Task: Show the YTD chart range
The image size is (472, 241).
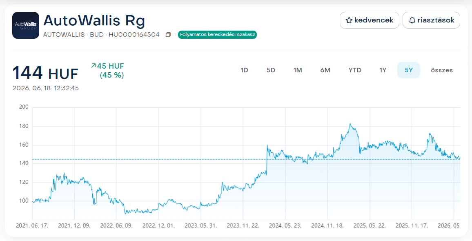Action: tap(355, 70)
